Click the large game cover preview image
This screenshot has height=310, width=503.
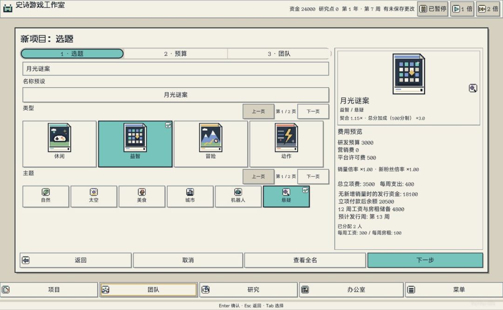(409, 74)
